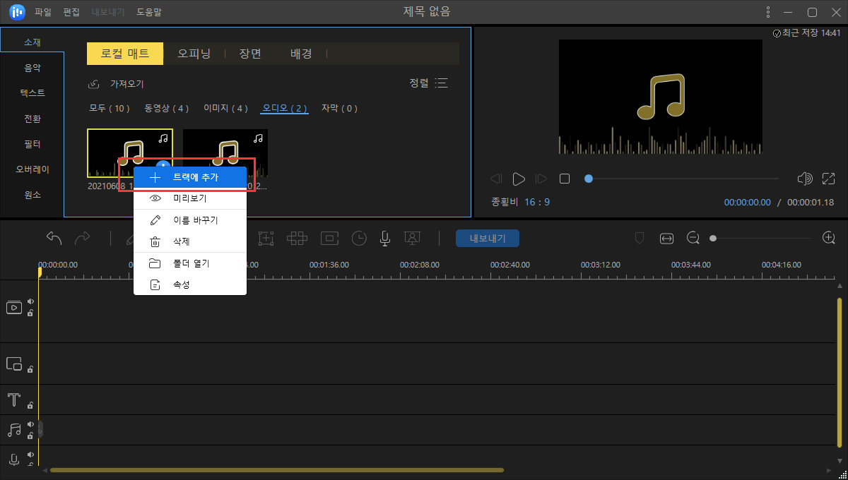Select the crop tool in the toolbar
848x480 pixels.
(x=266, y=239)
